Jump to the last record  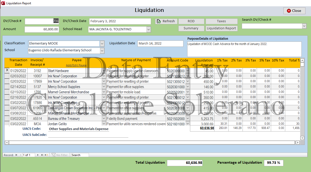point(42,155)
